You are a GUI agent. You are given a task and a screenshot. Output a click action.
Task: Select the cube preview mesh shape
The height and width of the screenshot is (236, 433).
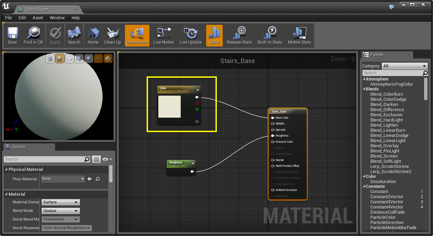(78, 59)
